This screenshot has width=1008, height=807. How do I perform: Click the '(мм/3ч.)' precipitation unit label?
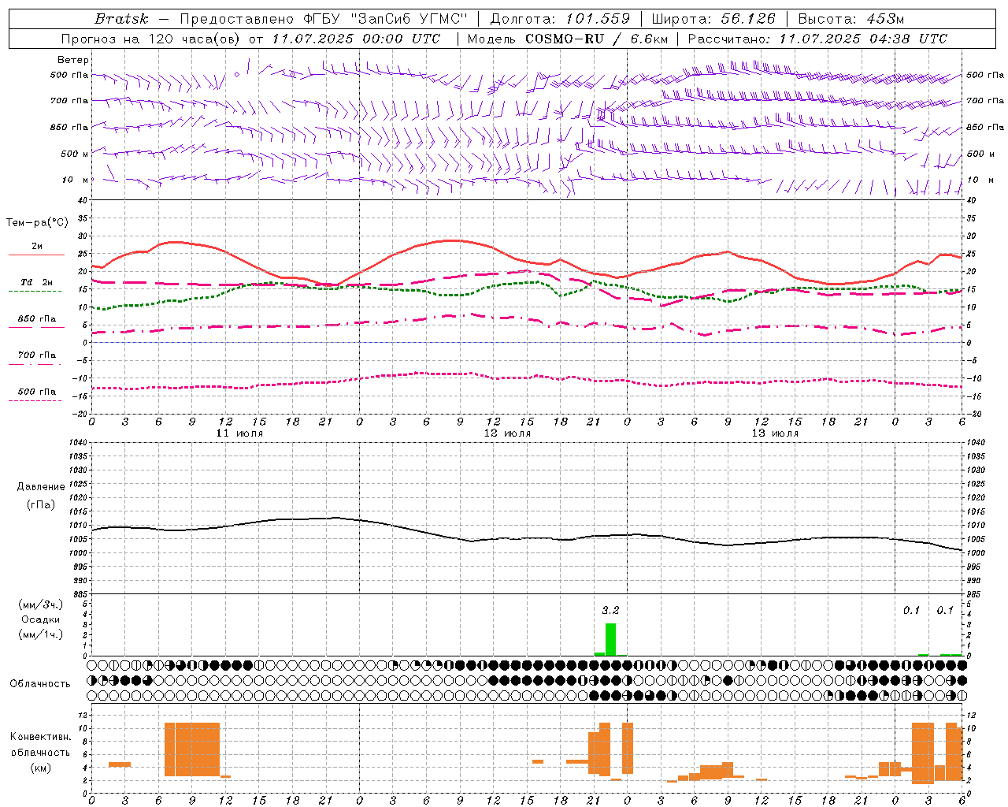click(41, 604)
